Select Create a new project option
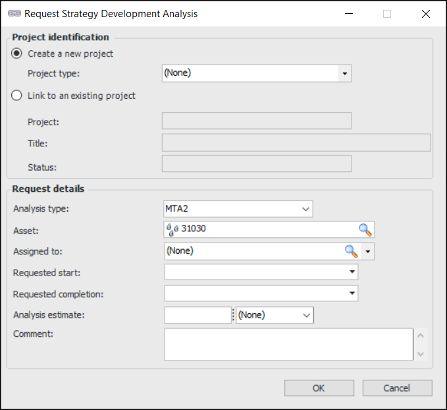Image resolution: width=447 pixels, height=410 pixels. tap(18, 54)
